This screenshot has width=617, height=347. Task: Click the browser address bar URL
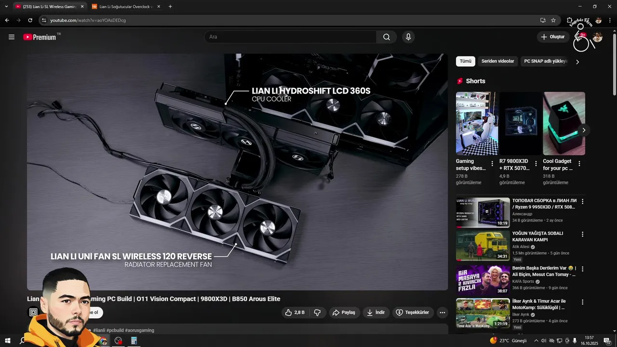[x=88, y=20]
